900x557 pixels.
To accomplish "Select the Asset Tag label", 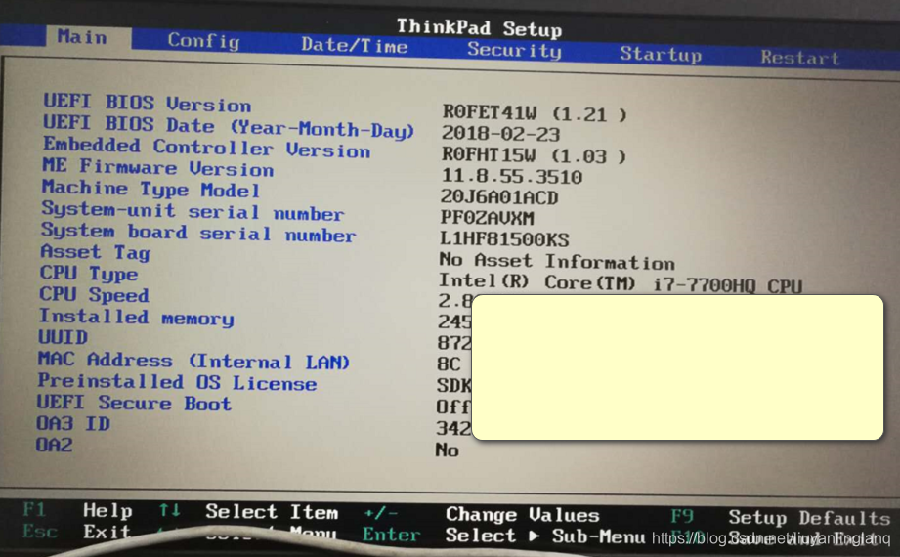I will point(96,253).
